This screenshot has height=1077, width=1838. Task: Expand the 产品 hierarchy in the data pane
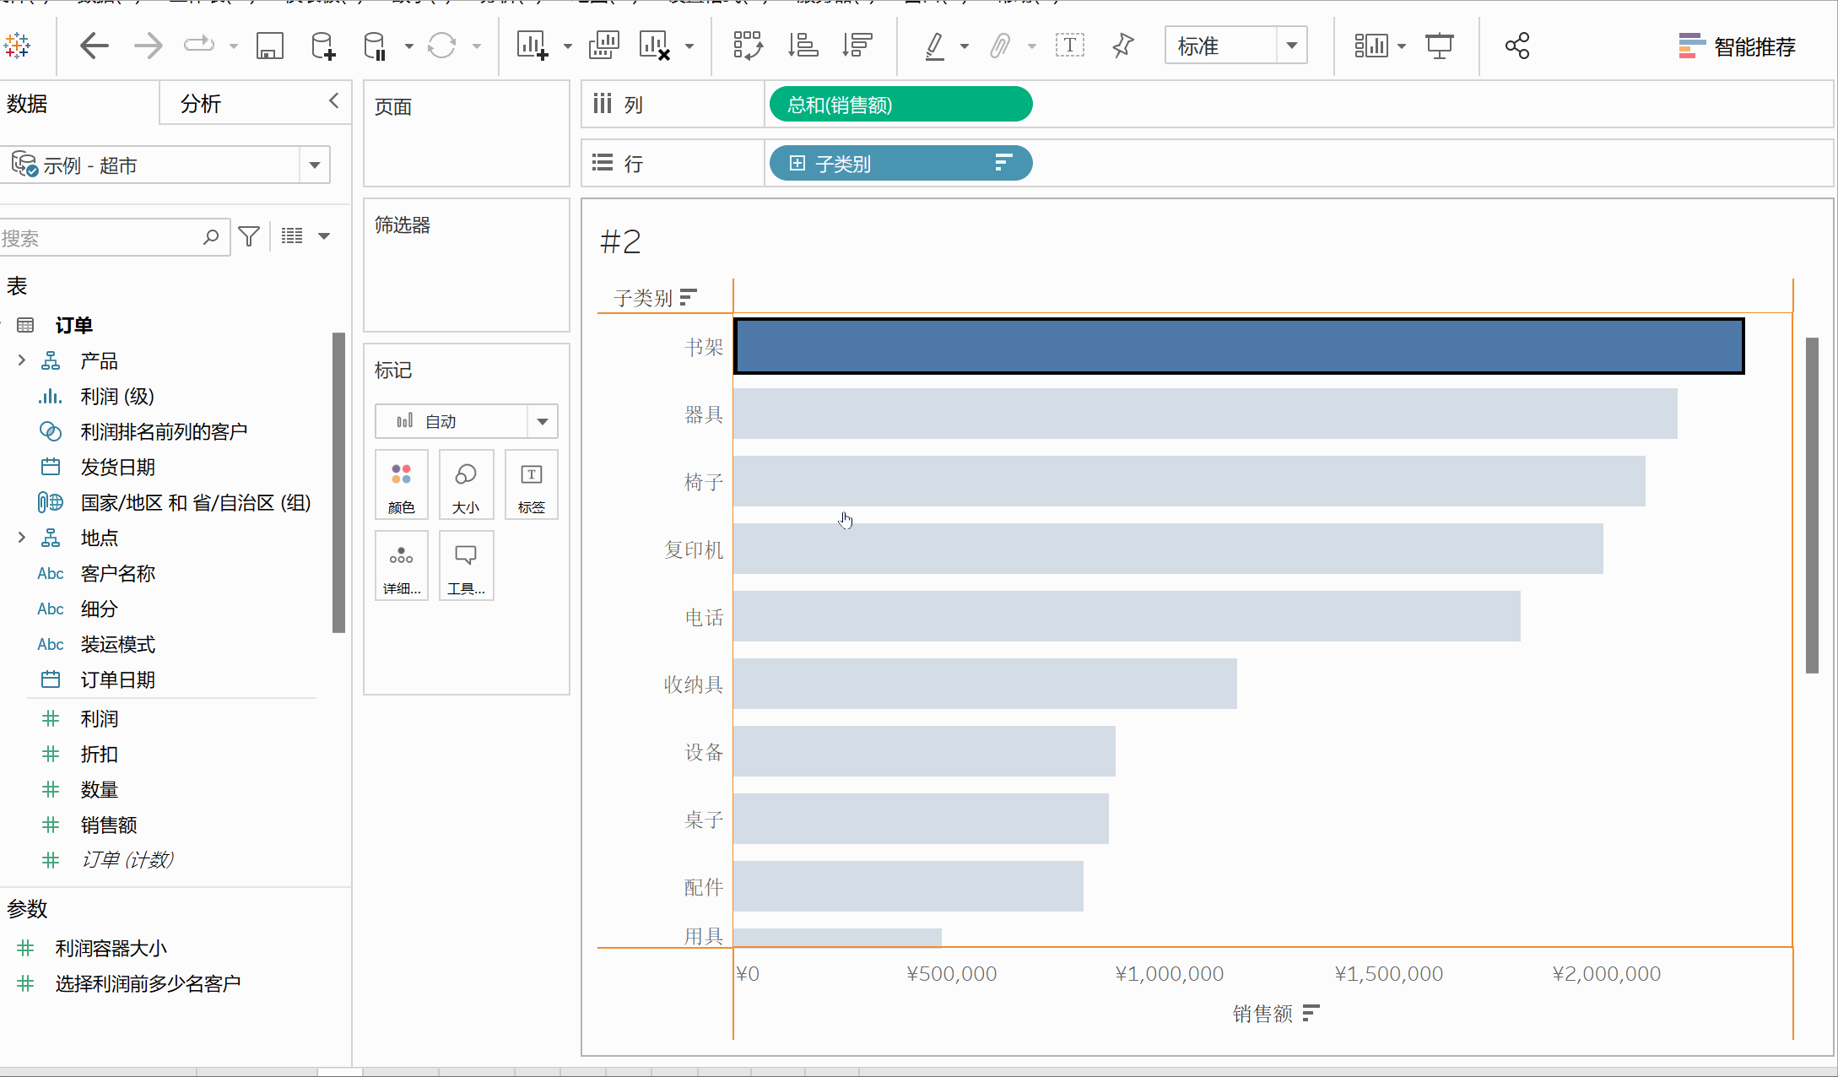[x=21, y=360]
